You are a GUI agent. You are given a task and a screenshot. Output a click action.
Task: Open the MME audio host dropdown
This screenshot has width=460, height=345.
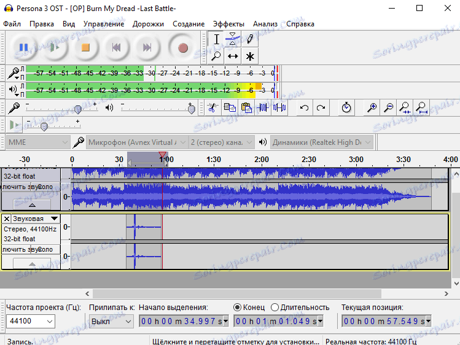click(38, 142)
